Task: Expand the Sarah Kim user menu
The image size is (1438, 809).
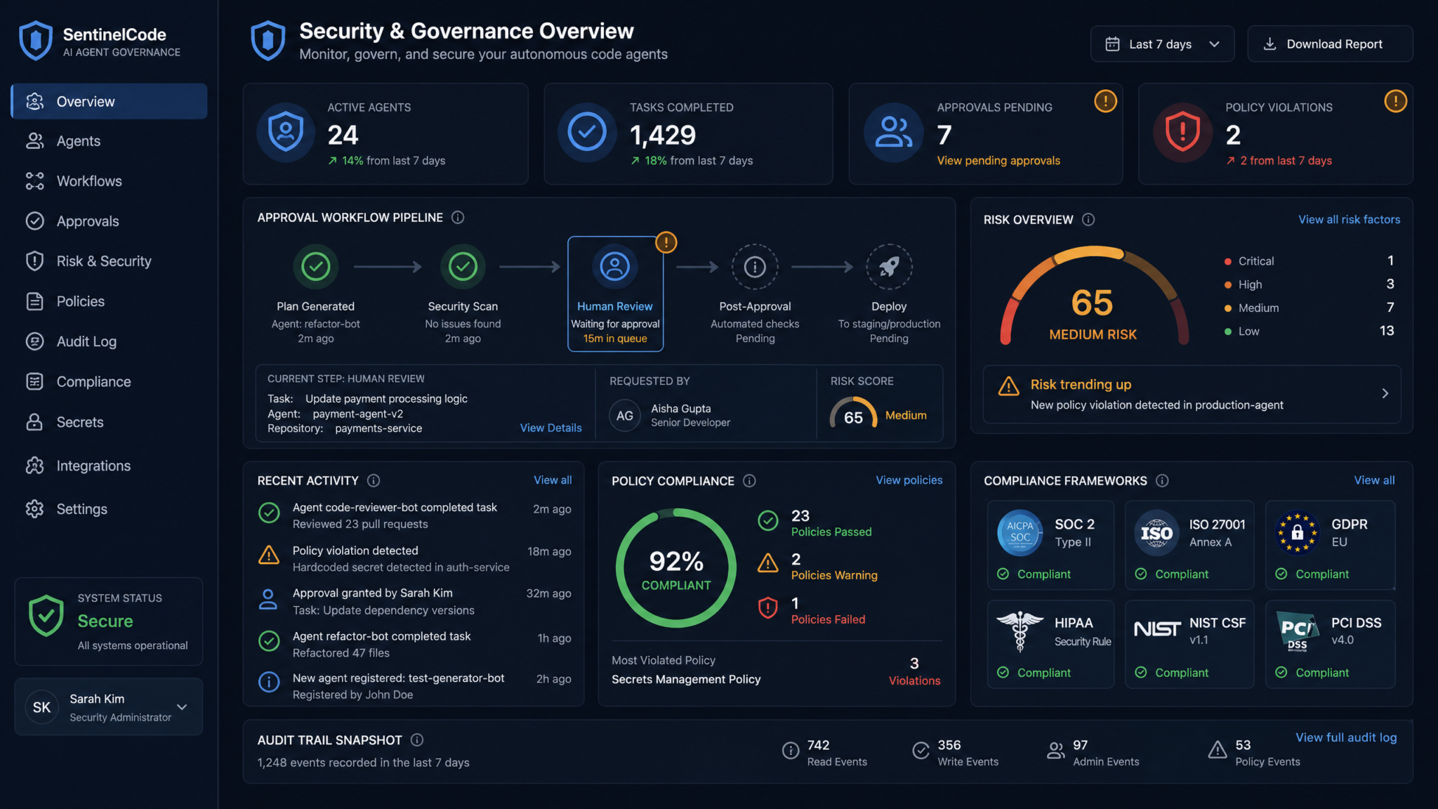Action: (x=182, y=707)
